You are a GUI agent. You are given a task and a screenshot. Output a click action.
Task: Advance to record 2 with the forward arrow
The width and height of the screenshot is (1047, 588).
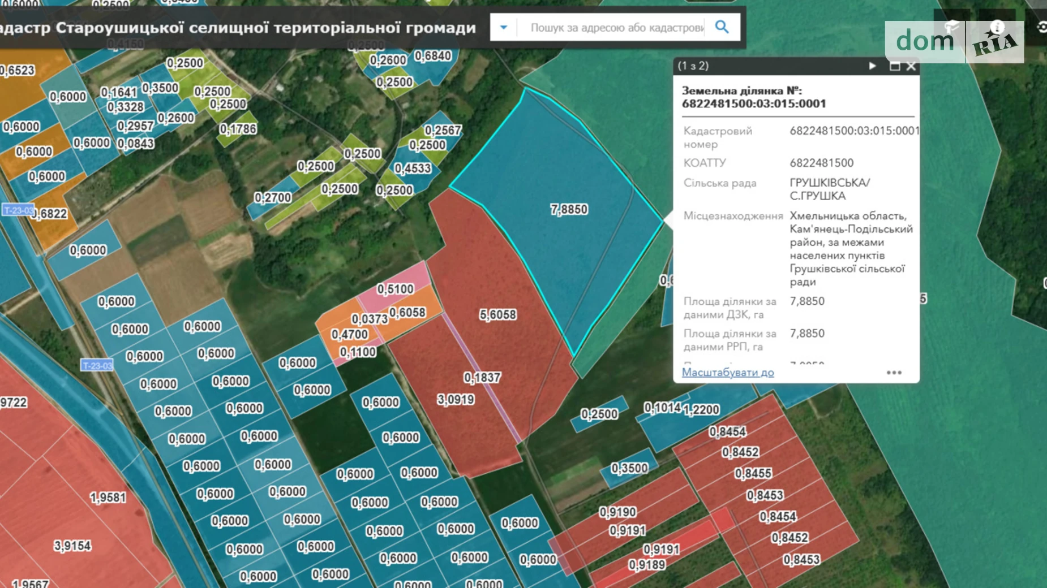tap(872, 66)
